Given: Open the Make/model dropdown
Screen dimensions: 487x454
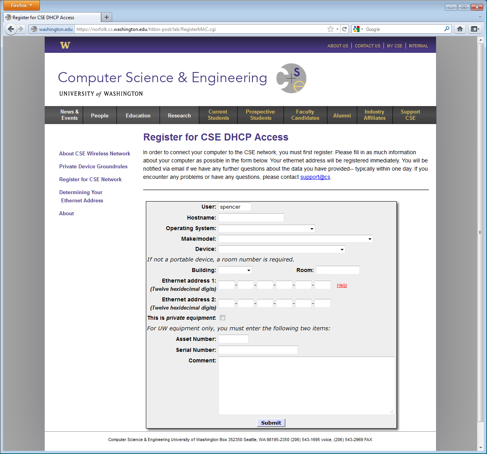Looking at the screenshot, I should coord(296,239).
